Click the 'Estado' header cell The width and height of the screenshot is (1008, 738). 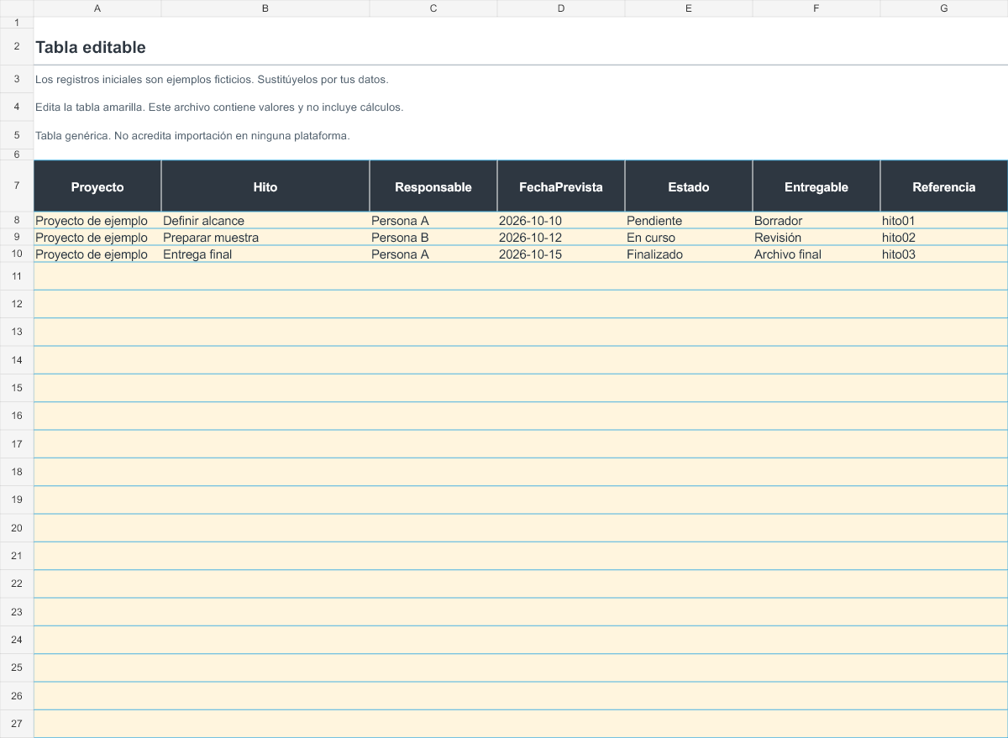(x=689, y=186)
